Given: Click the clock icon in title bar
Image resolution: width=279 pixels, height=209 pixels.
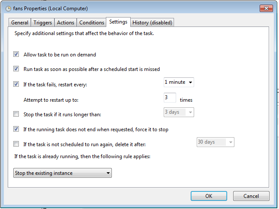Looking at the screenshot, I should [8, 9].
